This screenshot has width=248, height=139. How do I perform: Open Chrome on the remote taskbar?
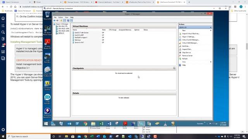click(85, 124)
